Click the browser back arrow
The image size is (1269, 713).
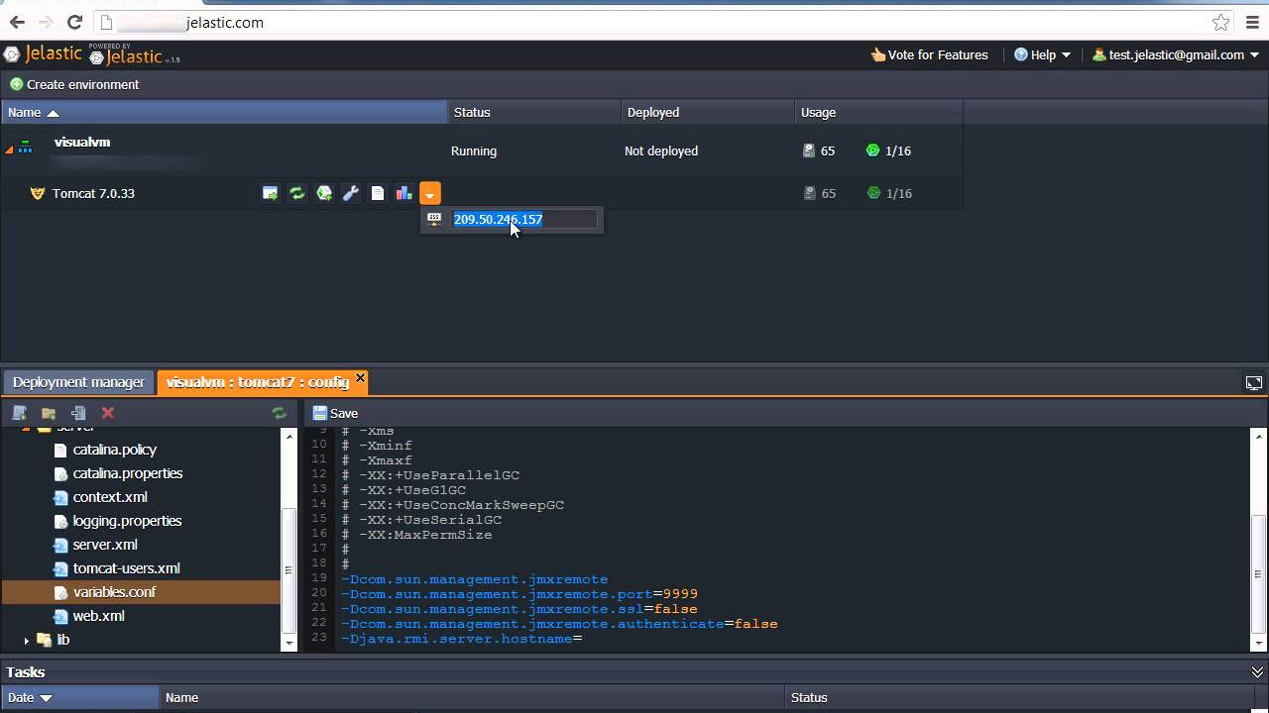pyautogui.click(x=17, y=22)
